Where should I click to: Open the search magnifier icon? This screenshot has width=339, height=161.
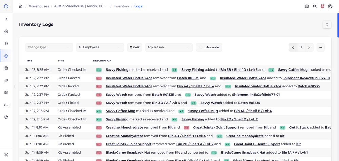315,6
